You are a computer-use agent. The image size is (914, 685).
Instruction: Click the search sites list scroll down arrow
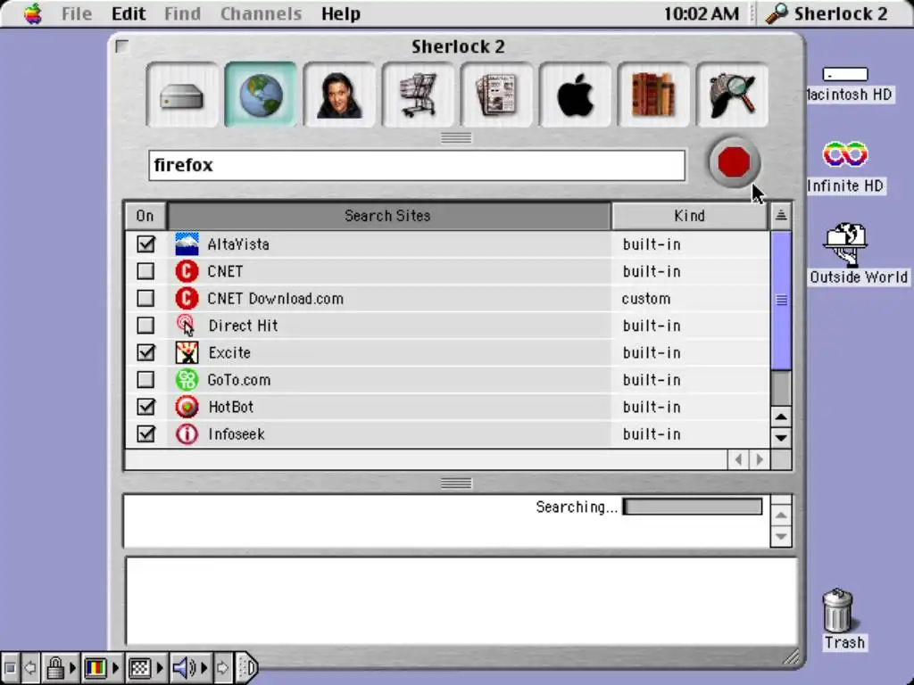[x=781, y=437]
